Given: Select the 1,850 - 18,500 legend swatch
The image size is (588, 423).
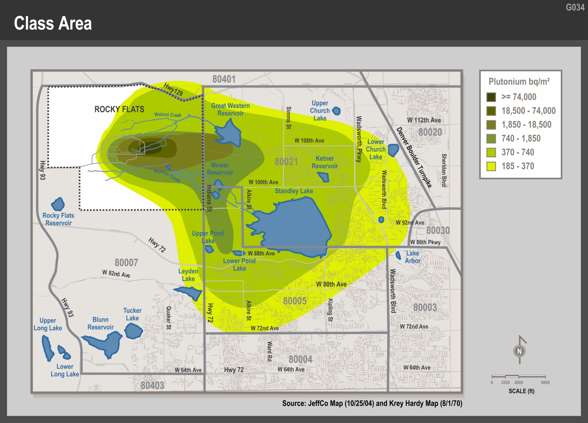Looking at the screenshot, I should coord(491,125).
